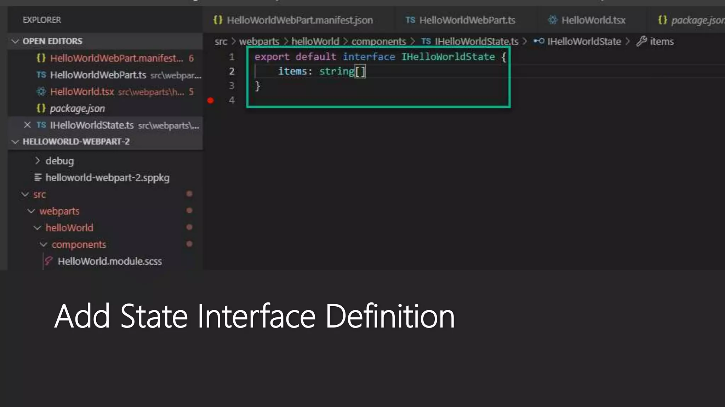The width and height of the screenshot is (725, 407).
Task: Click TS icon next to HelloWorldWebPart.ts in open editors
Action: point(41,75)
